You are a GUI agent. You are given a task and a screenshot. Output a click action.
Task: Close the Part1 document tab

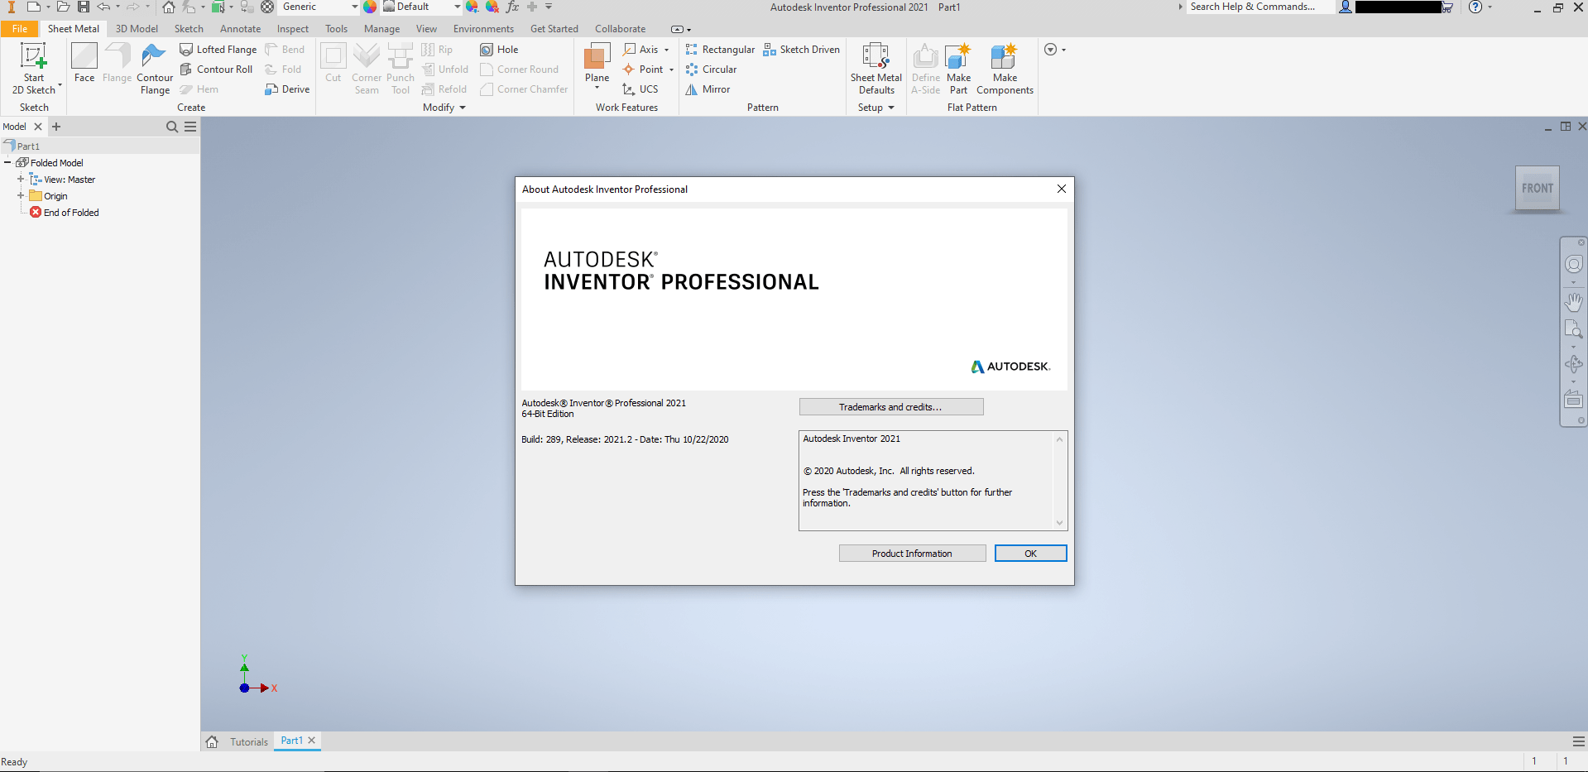[312, 741]
